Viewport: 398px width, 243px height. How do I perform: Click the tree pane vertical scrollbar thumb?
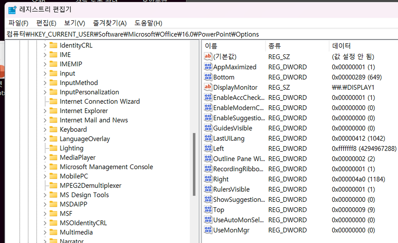(194, 164)
